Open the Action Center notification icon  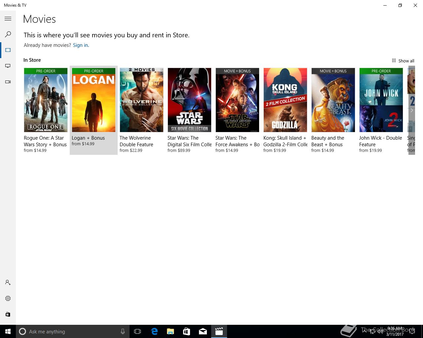pyautogui.click(x=412, y=331)
